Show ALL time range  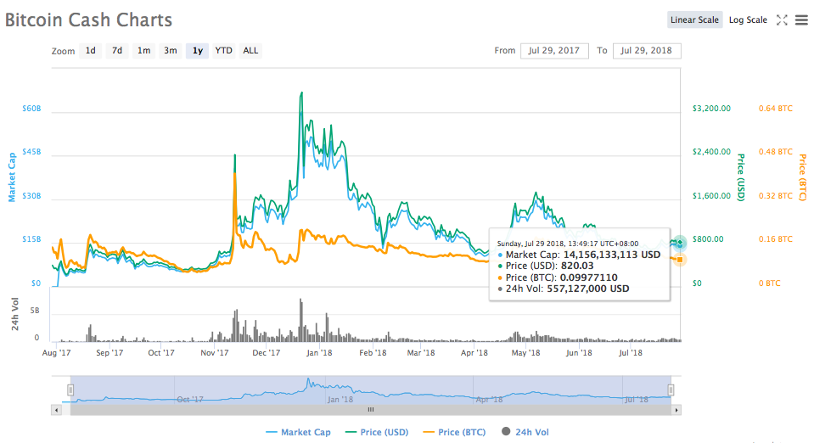pyautogui.click(x=250, y=50)
